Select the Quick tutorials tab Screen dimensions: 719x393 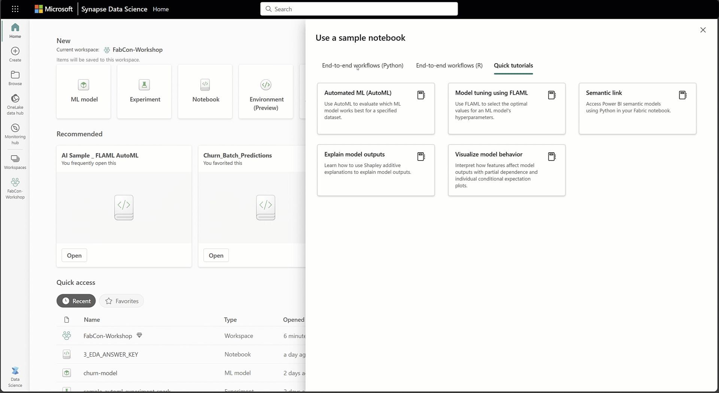513,65
